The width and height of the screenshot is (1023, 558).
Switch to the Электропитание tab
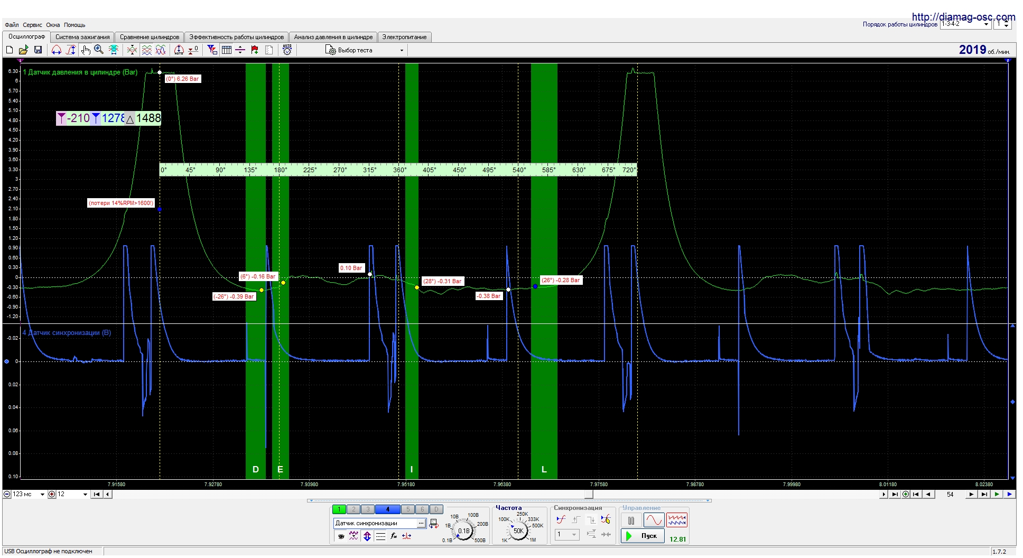(x=404, y=37)
